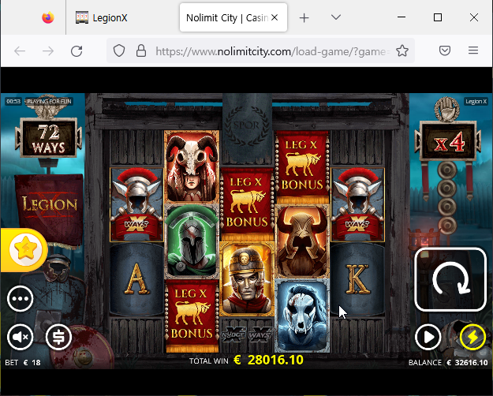Open tracking protection shield icon
The height and width of the screenshot is (396, 493).
click(x=119, y=50)
